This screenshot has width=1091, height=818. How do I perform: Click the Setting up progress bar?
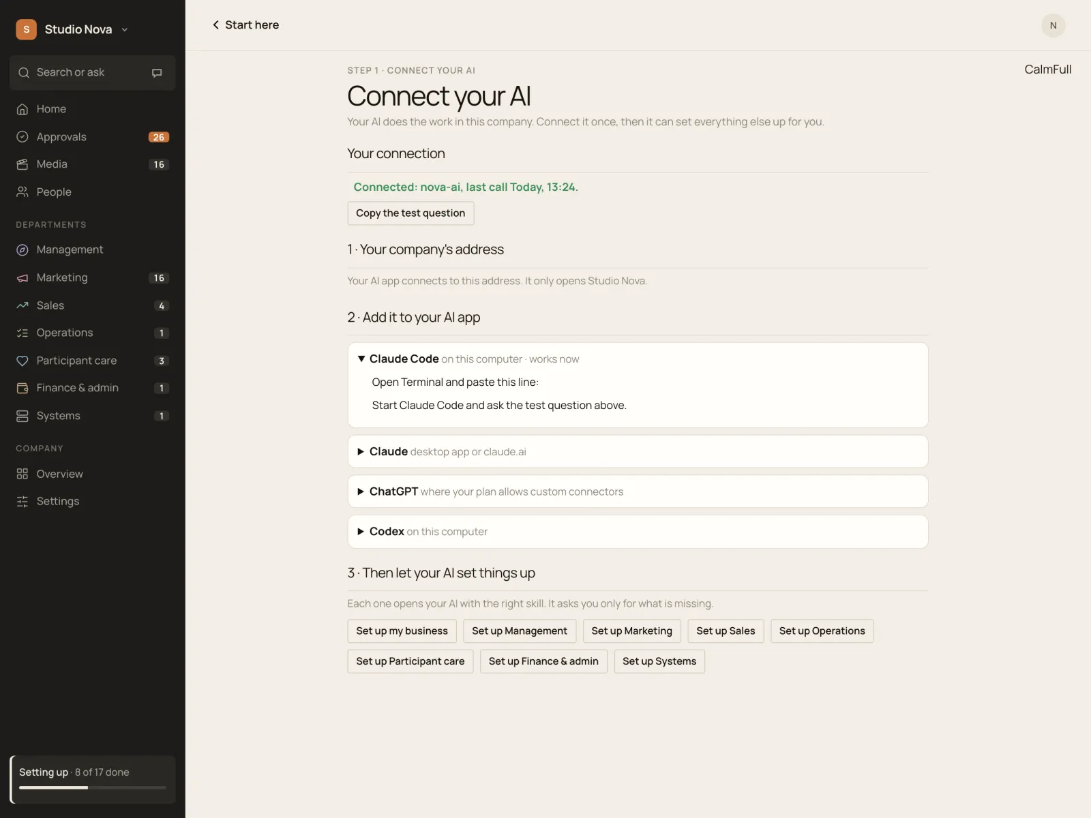[x=93, y=787]
